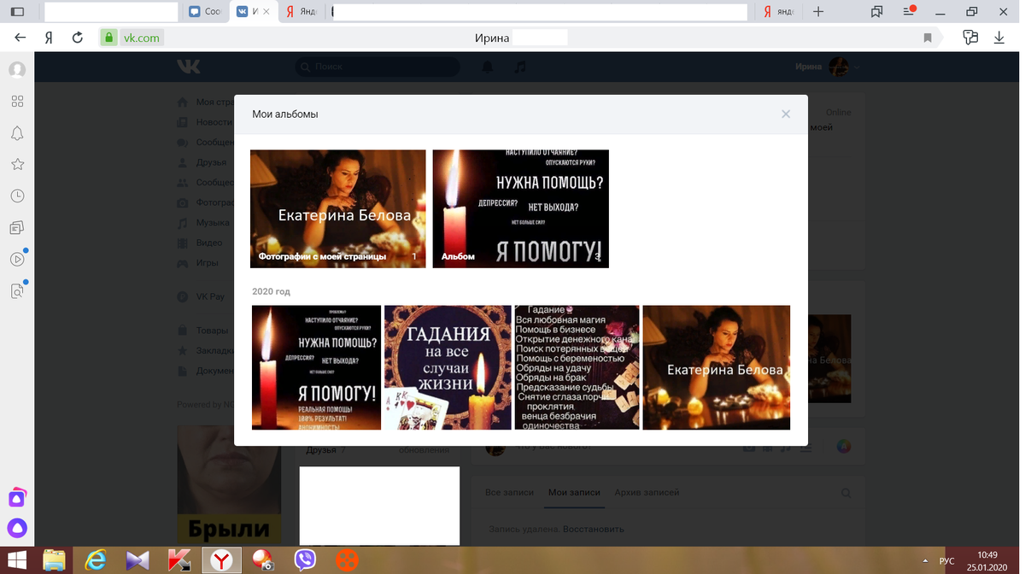Open favorites star in browser sidebar

click(17, 164)
